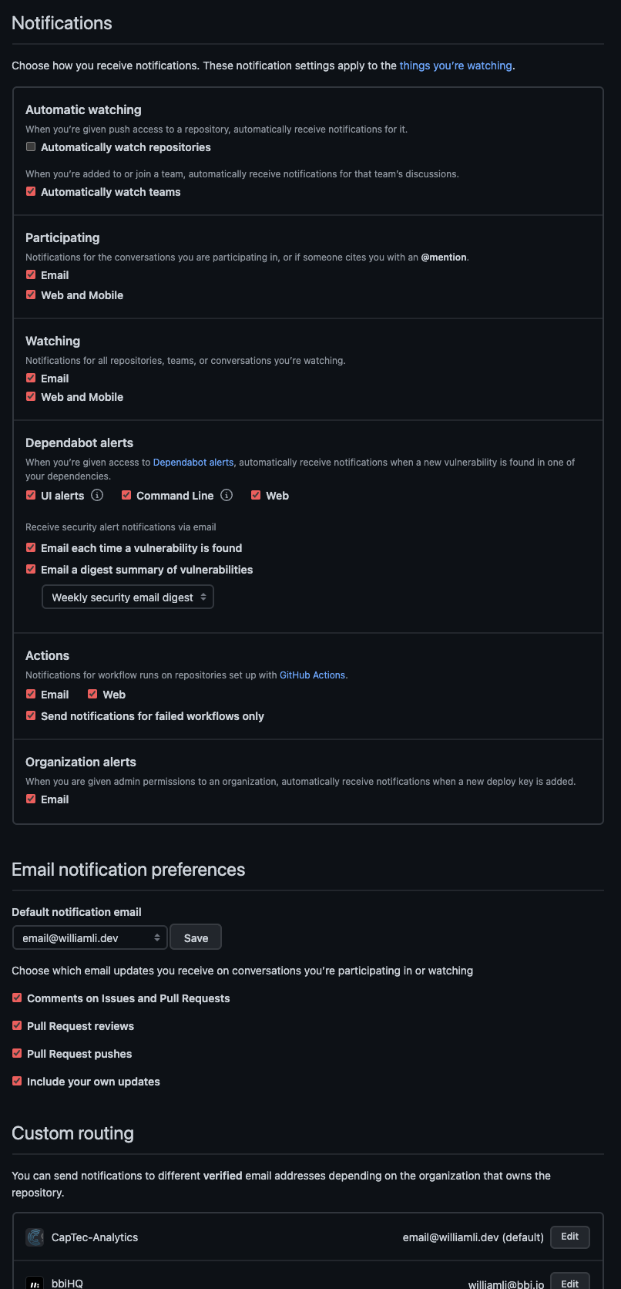The height and width of the screenshot is (1289, 621).
Task: Save the default notification email
Action: [196, 937]
